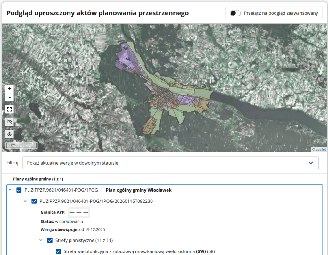Uncheck Strefy planistyczne (11 z 11) checkbox

50,240
